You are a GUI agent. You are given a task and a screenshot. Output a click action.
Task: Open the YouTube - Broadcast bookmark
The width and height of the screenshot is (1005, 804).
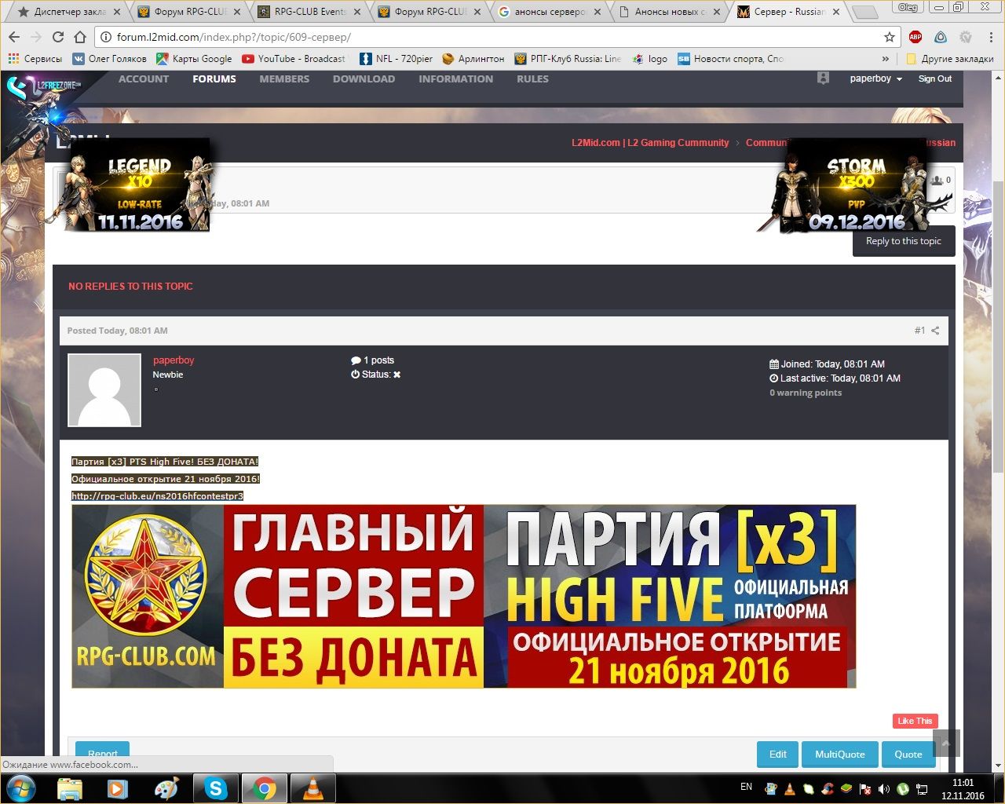294,59
